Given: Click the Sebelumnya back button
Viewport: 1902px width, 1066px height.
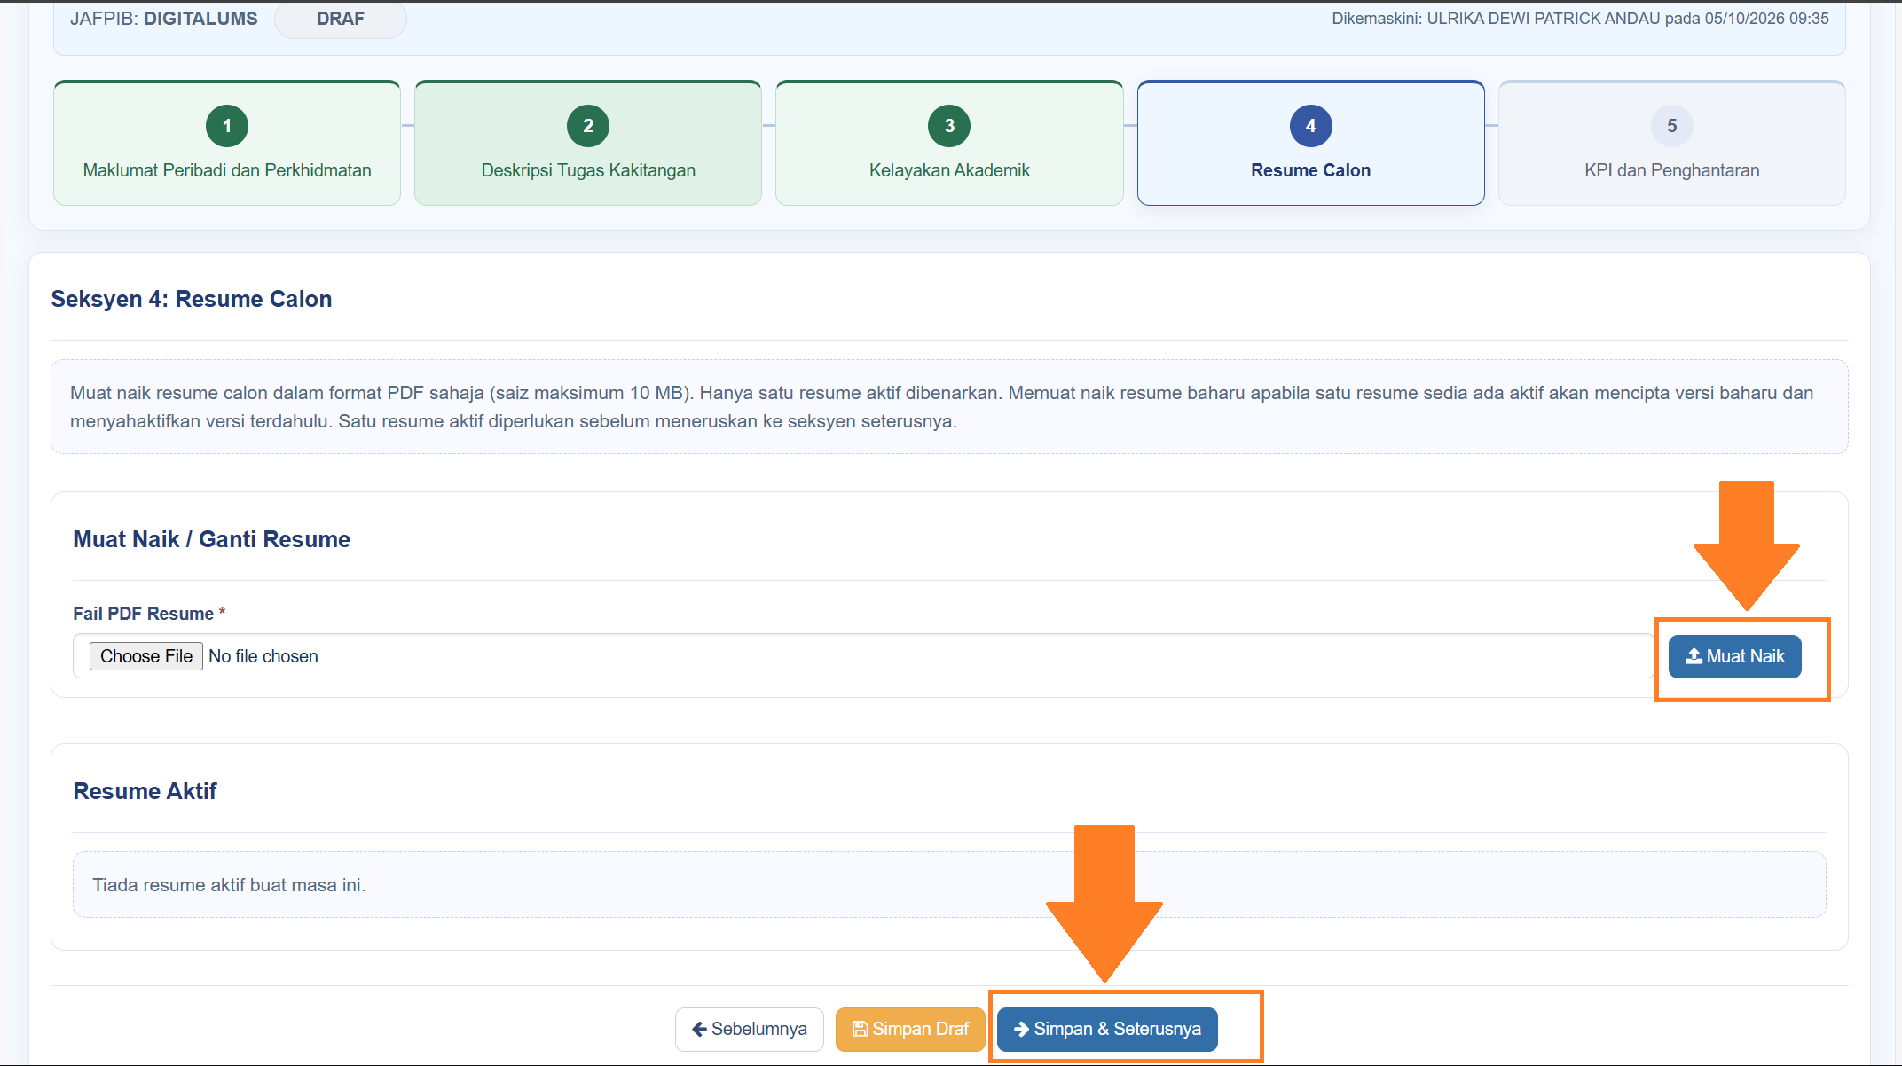Looking at the screenshot, I should (x=750, y=1029).
